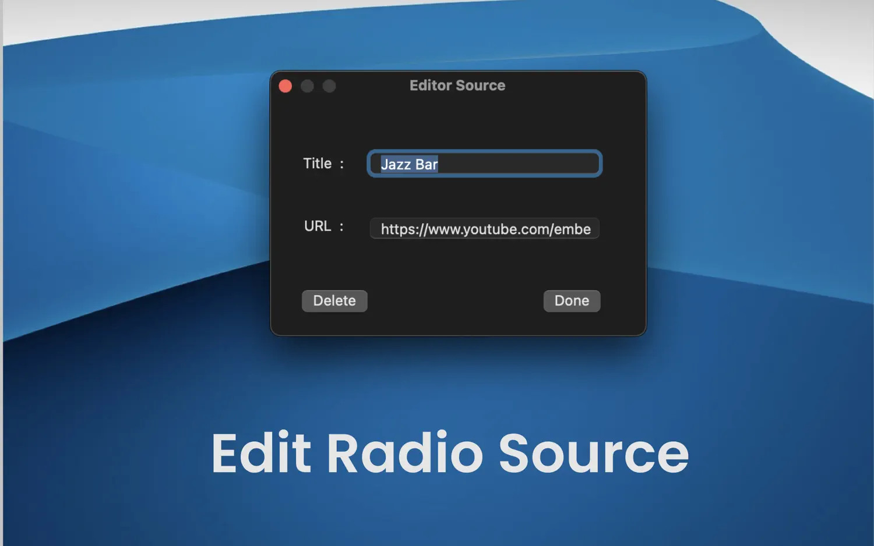
Task: Click the colon after the URL label
Action: [x=341, y=226]
